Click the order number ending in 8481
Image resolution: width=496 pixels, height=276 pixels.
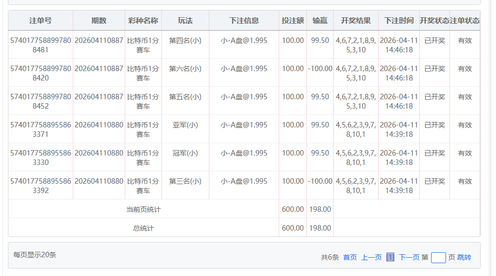click(x=41, y=45)
